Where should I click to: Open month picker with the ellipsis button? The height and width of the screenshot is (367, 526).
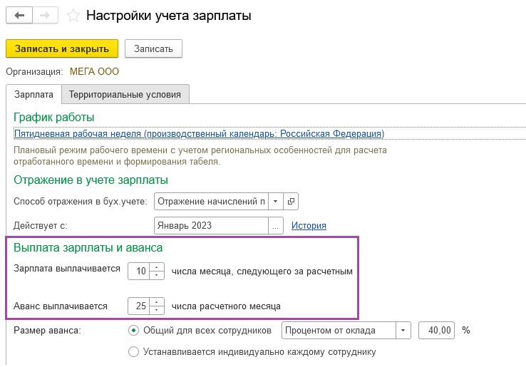(x=276, y=226)
